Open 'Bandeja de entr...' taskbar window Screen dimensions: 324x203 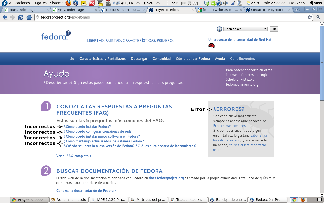click(x=228, y=200)
